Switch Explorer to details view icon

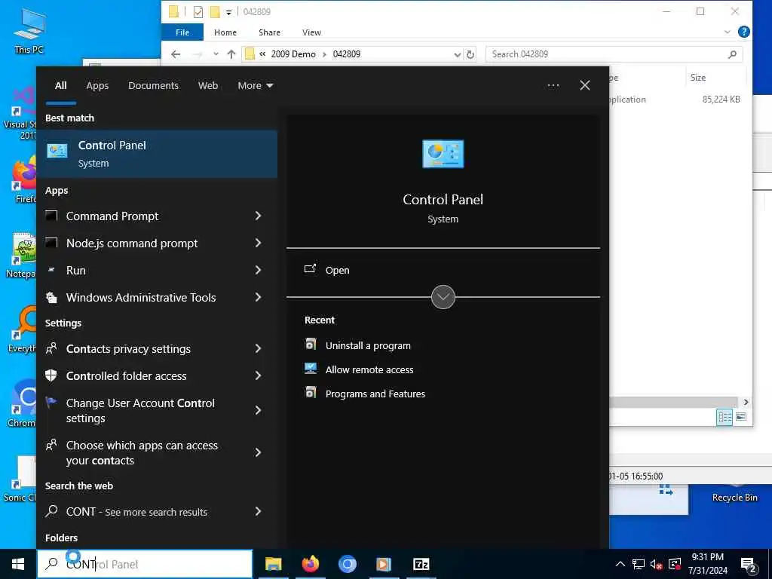click(725, 417)
